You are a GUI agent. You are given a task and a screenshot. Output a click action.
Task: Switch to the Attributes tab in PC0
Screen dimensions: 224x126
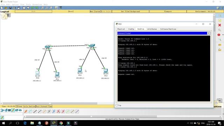pyautogui.click(x=152, y=29)
